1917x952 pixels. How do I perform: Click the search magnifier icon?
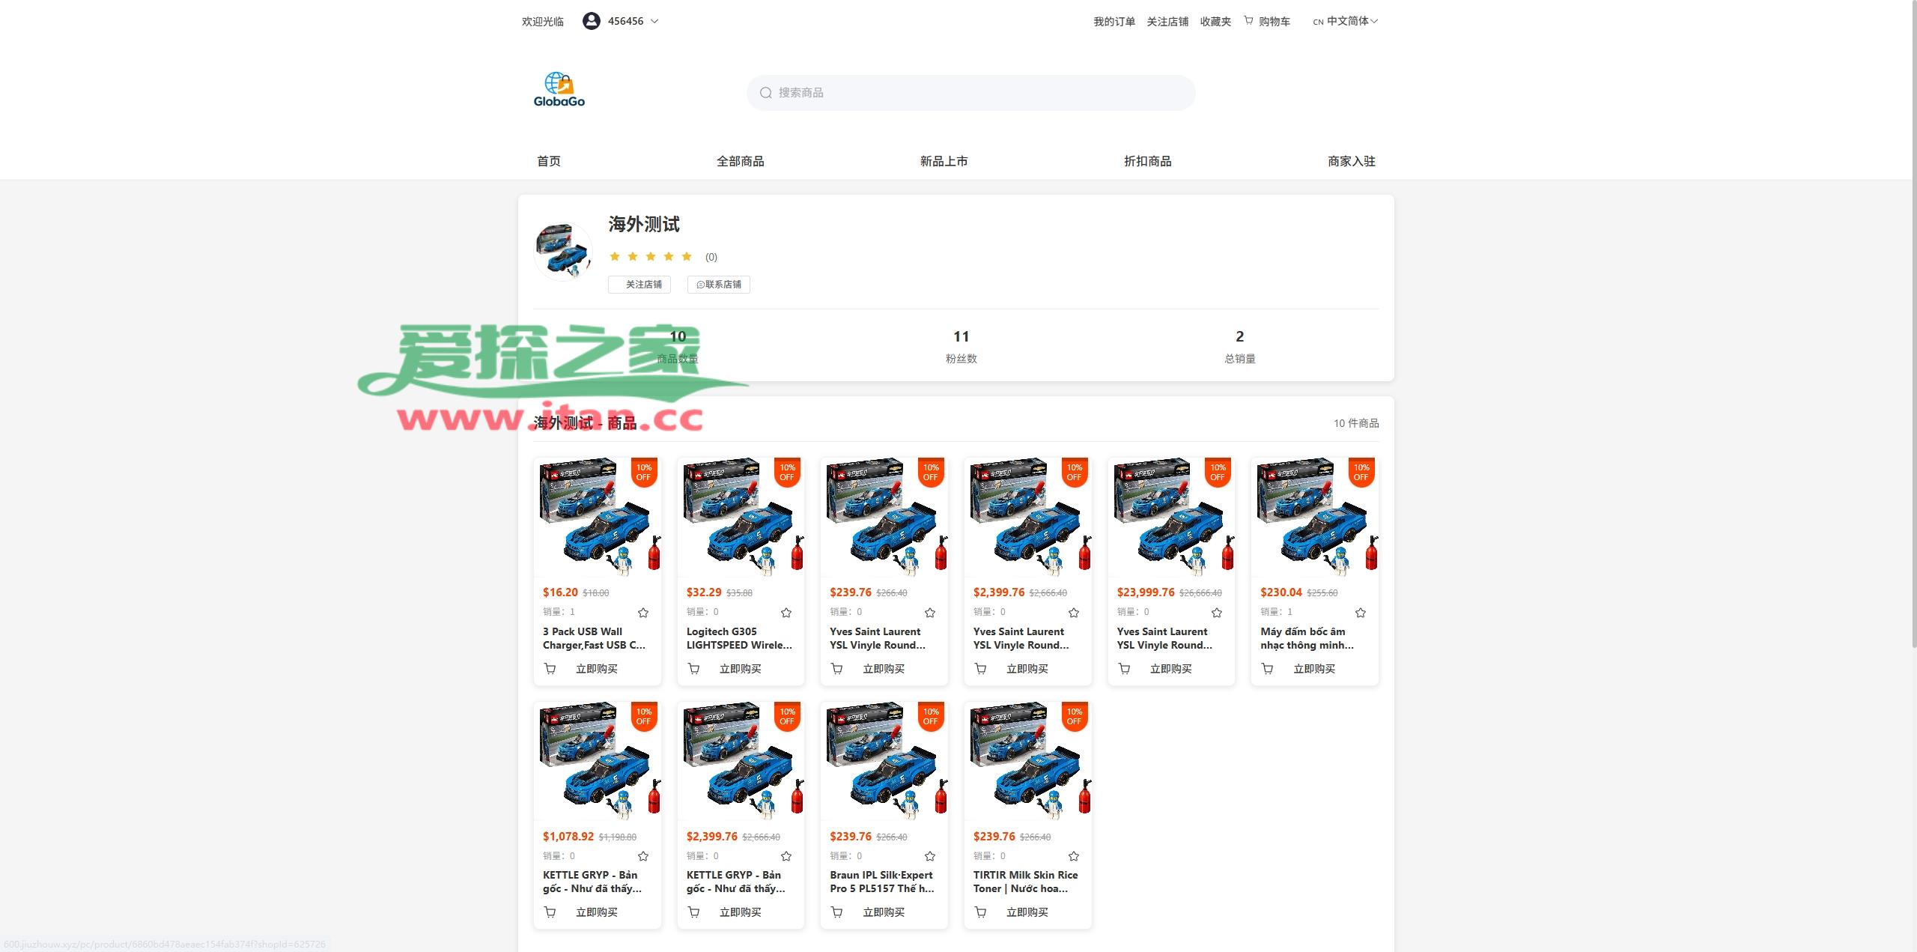765,93
